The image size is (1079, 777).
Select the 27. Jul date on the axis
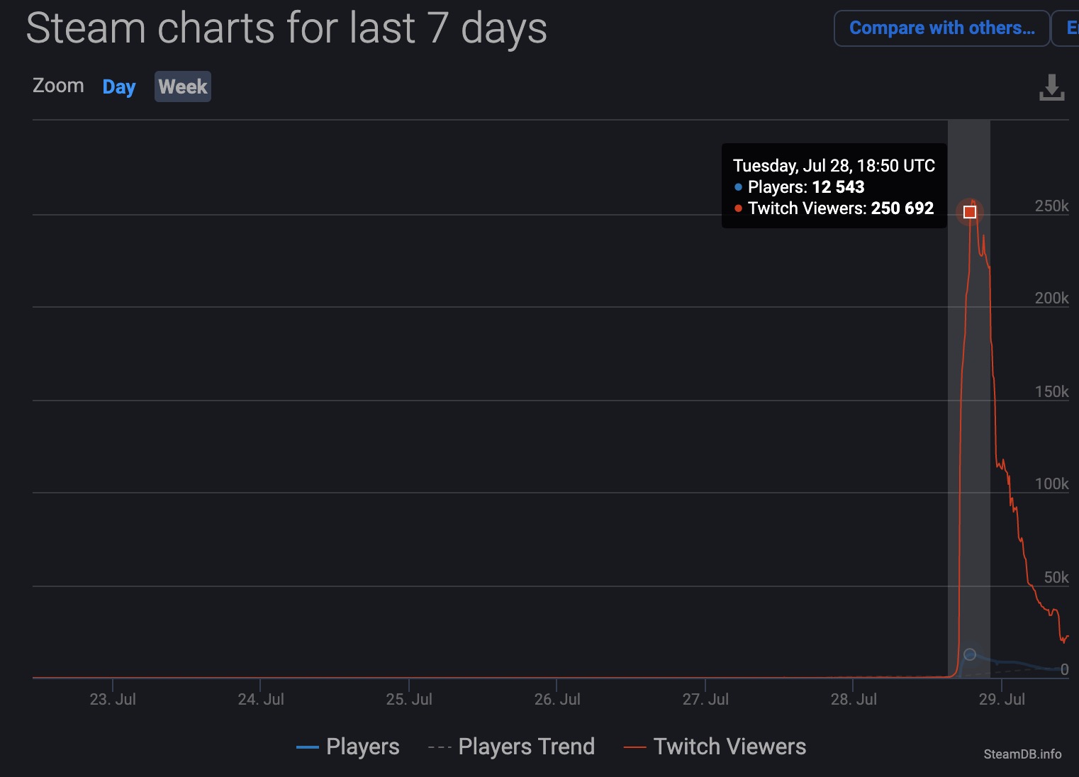pyautogui.click(x=705, y=699)
